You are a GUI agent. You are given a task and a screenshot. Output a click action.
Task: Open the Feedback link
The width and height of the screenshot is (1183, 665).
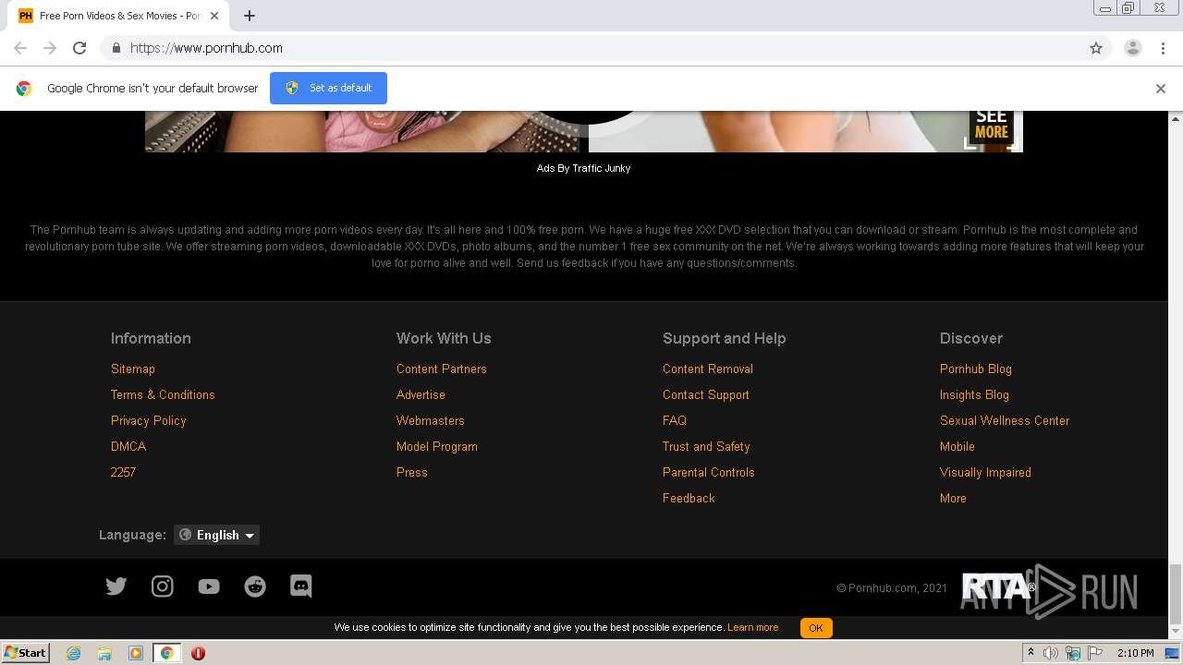click(x=689, y=498)
